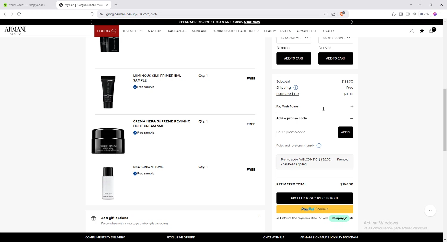Open the favorites star icon
This screenshot has width=447, height=242.
click(422, 31)
